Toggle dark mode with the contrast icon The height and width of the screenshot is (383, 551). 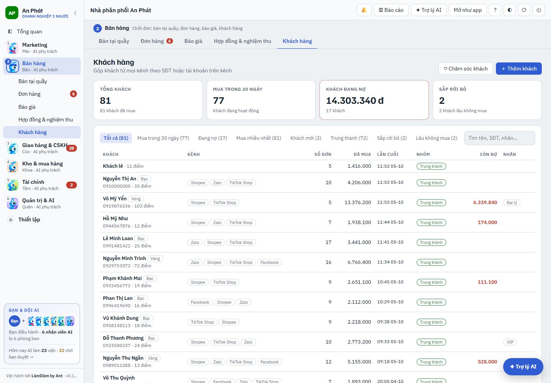[510, 10]
